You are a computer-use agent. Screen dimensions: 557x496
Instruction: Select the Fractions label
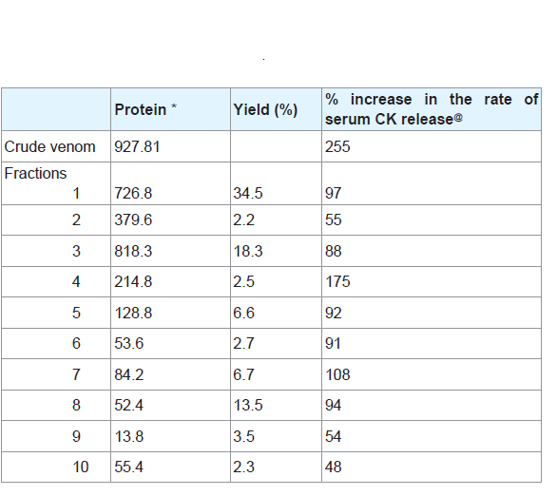[35, 173]
